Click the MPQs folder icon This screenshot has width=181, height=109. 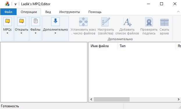pos(8,21)
